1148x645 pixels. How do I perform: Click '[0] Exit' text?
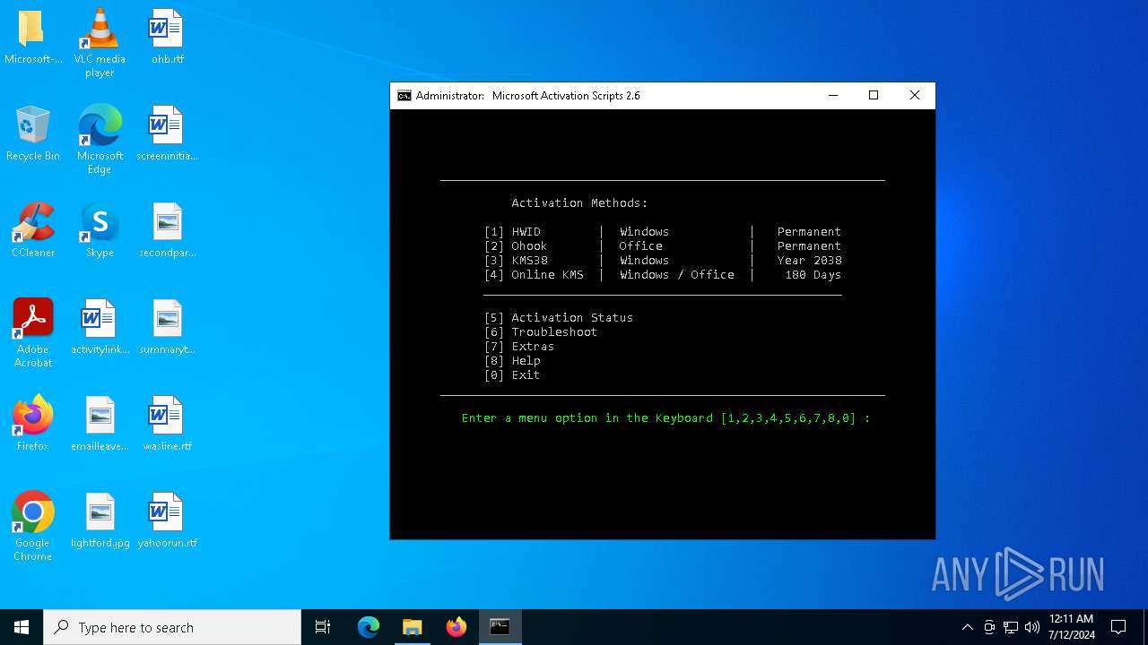[512, 375]
